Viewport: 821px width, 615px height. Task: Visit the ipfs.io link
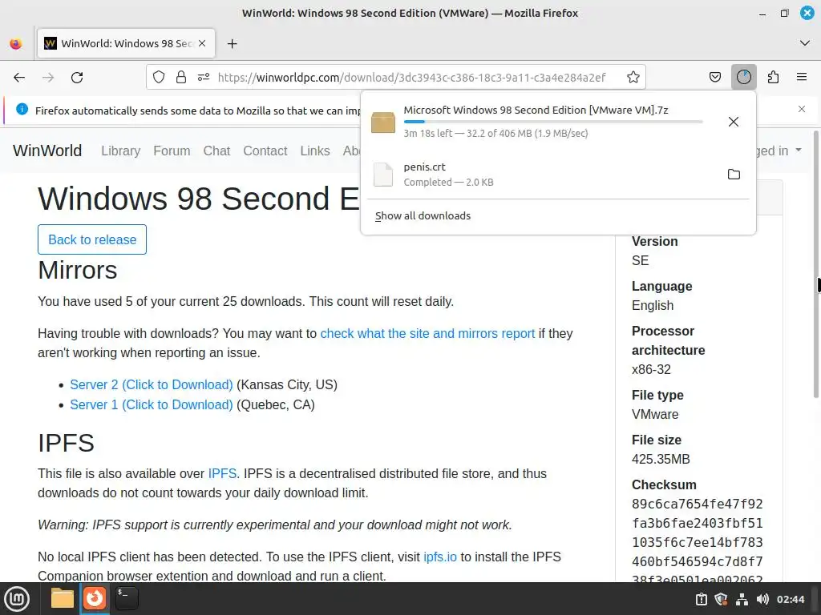(440, 557)
